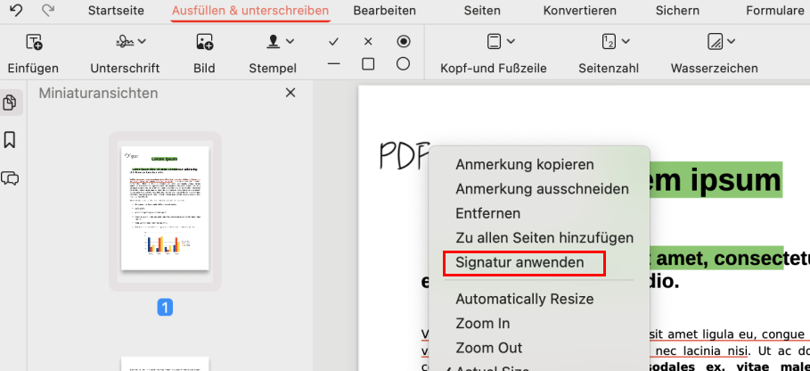Image resolution: width=810 pixels, height=371 pixels.
Task: Select the empty circle fill tool
Action: point(404,64)
